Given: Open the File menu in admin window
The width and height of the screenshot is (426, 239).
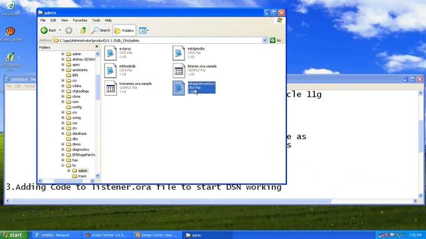Looking at the screenshot, I should 43,21.
